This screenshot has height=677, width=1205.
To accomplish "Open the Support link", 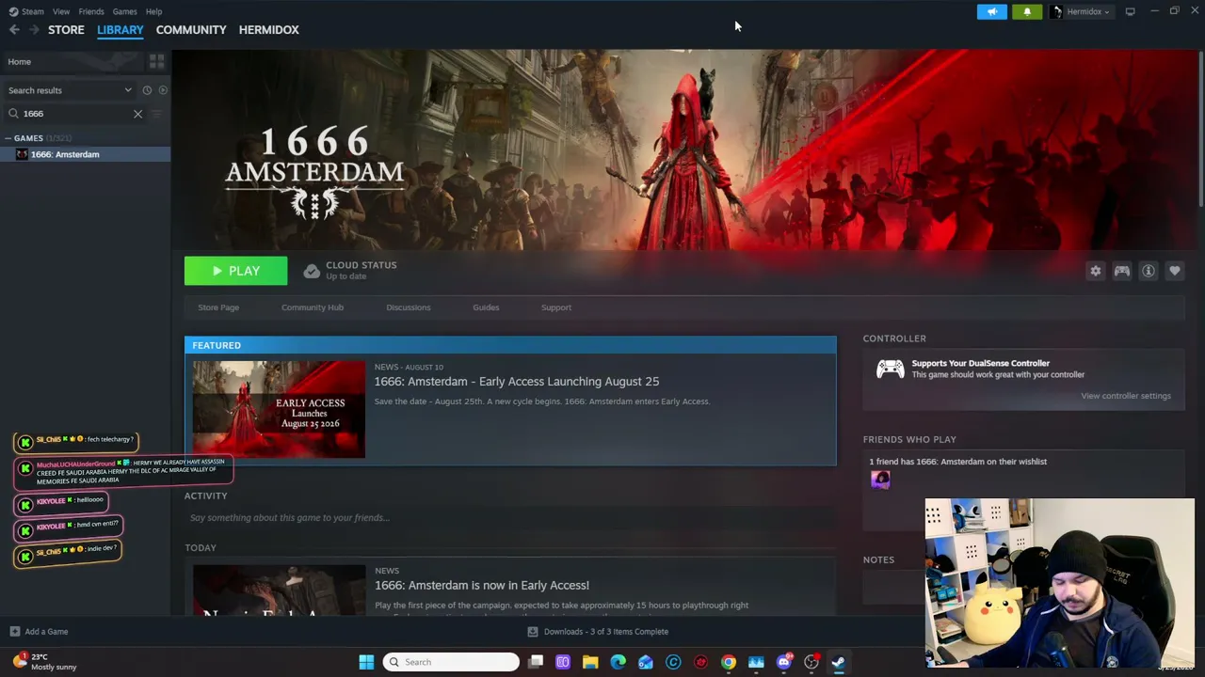I will pyautogui.click(x=556, y=307).
